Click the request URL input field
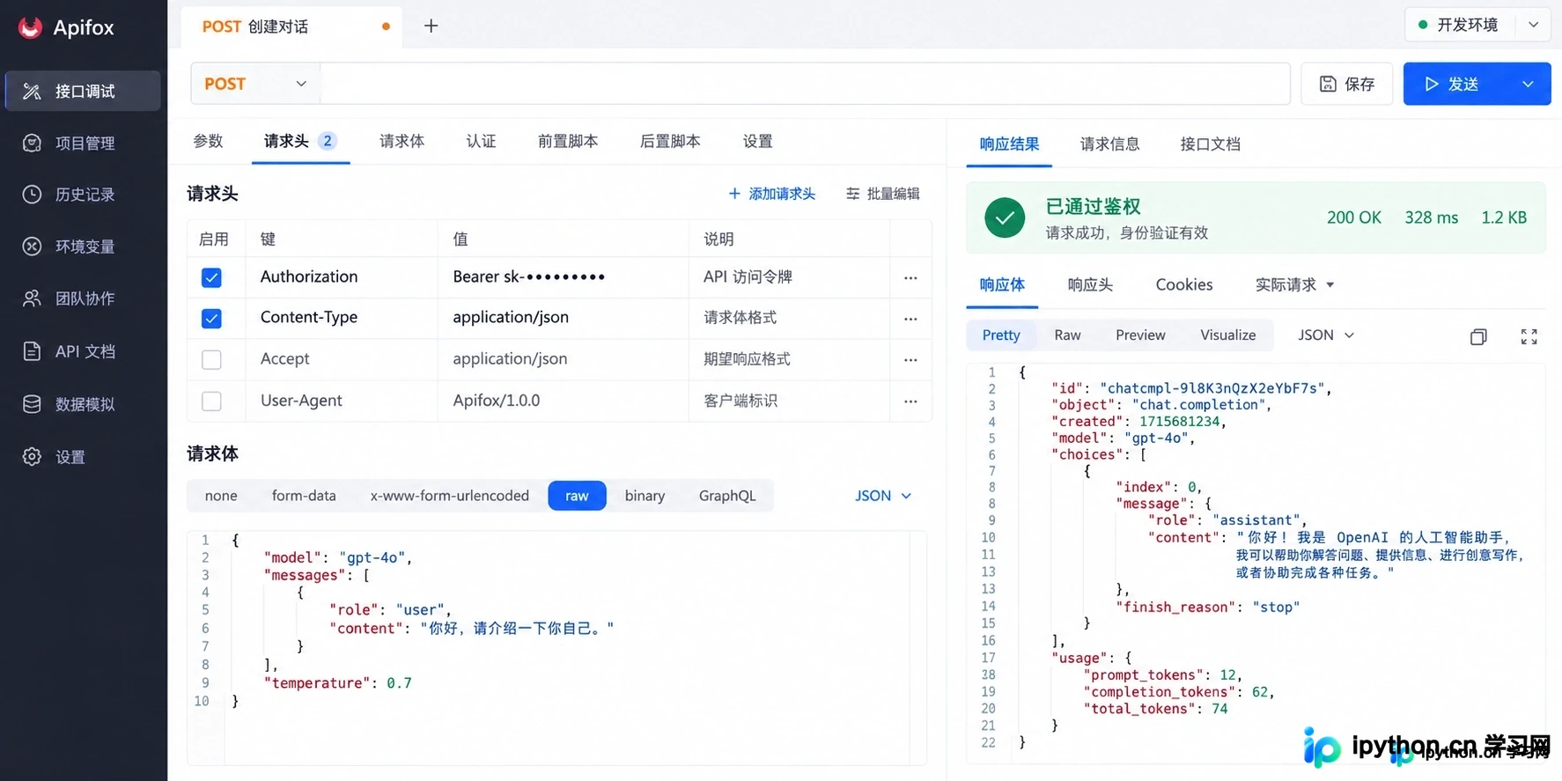This screenshot has width=1562, height=781. (x=805, y=84)
